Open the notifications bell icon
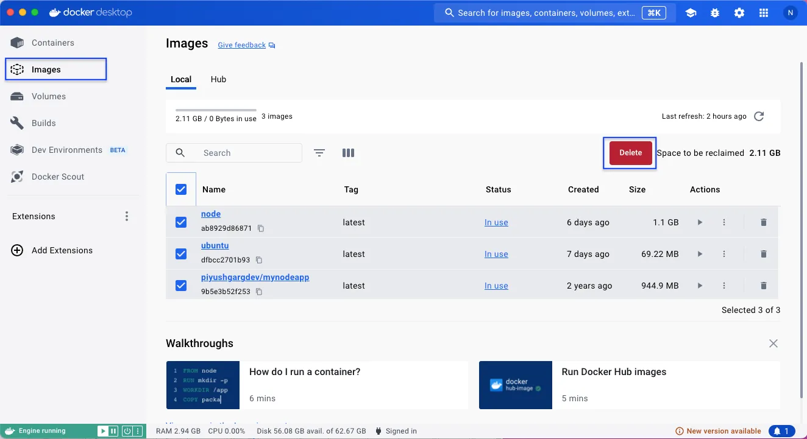 [x=782, y=431]
